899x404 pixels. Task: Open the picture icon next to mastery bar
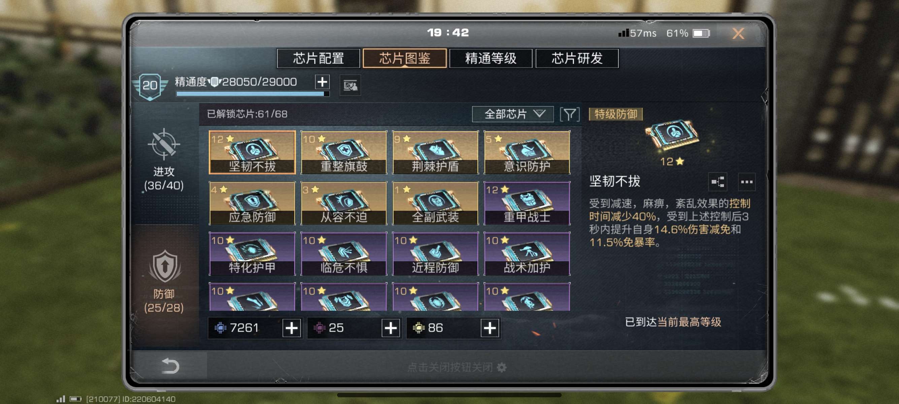[x=351, y=85]
